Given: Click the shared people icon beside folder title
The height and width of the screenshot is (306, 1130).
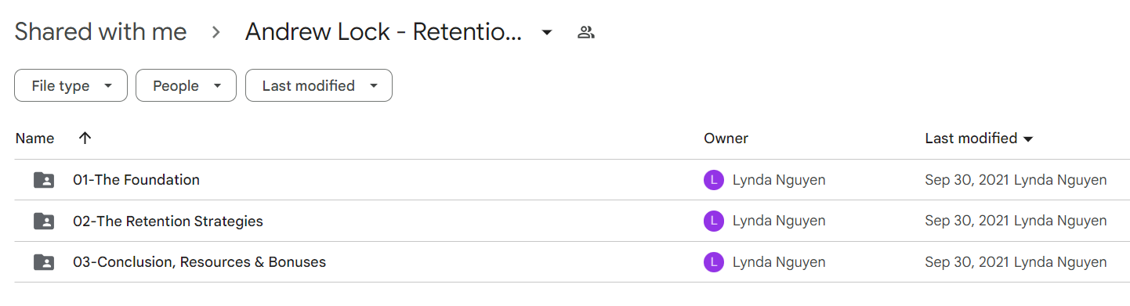Looking at the screenshot, I should pos(585,32).
